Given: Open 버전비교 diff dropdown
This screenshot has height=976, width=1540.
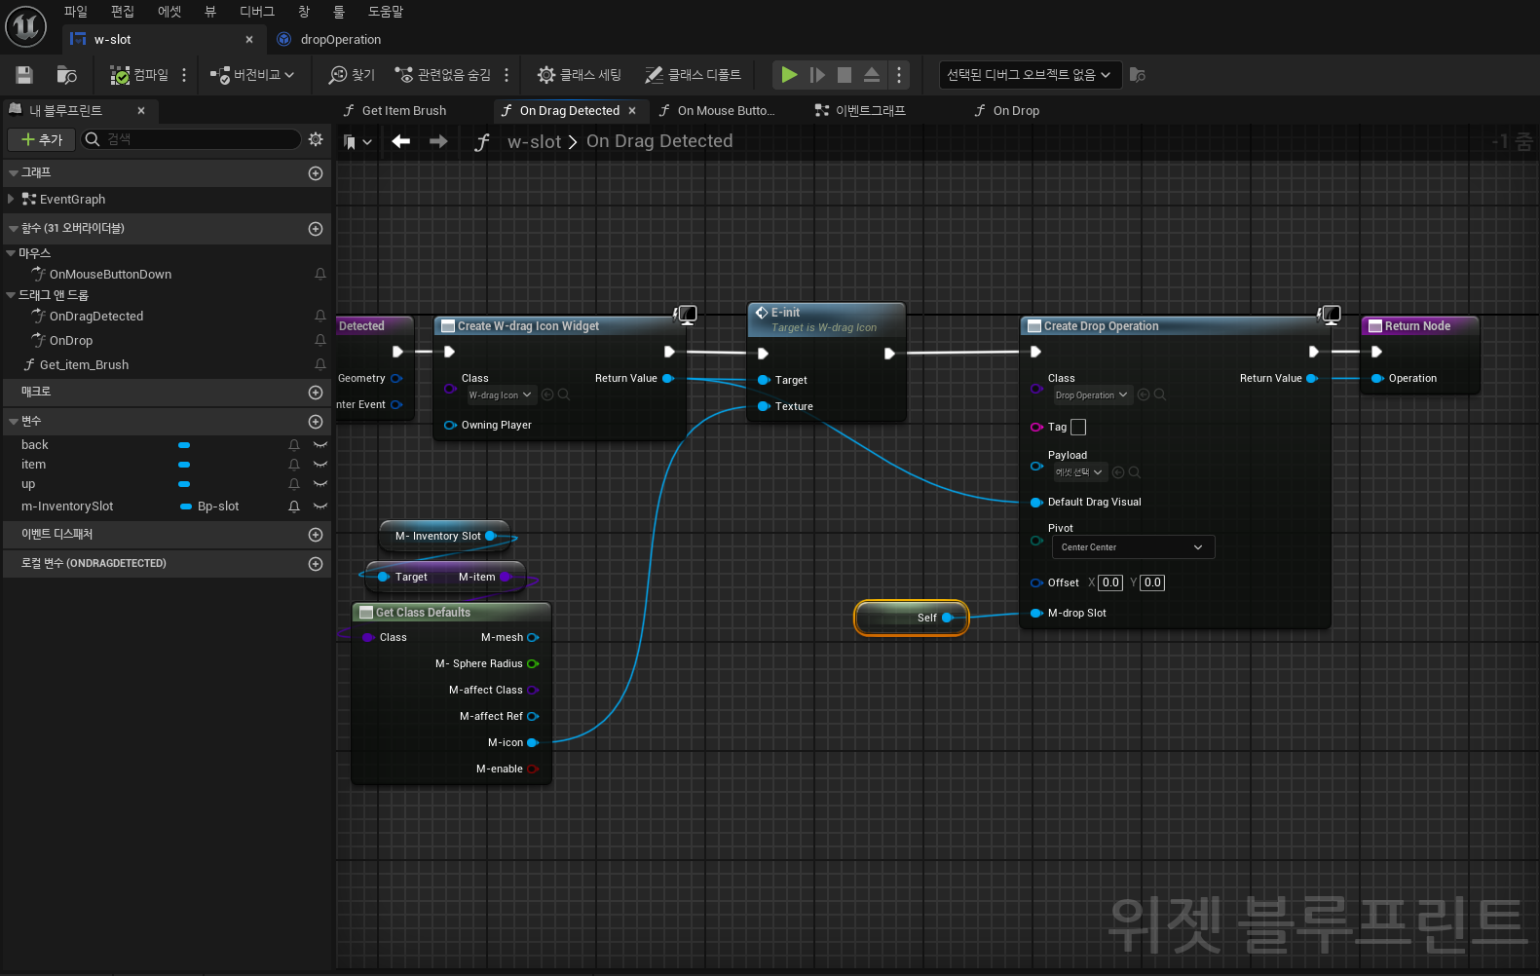Looking at the screenshot, I should [x=252, y=75].
